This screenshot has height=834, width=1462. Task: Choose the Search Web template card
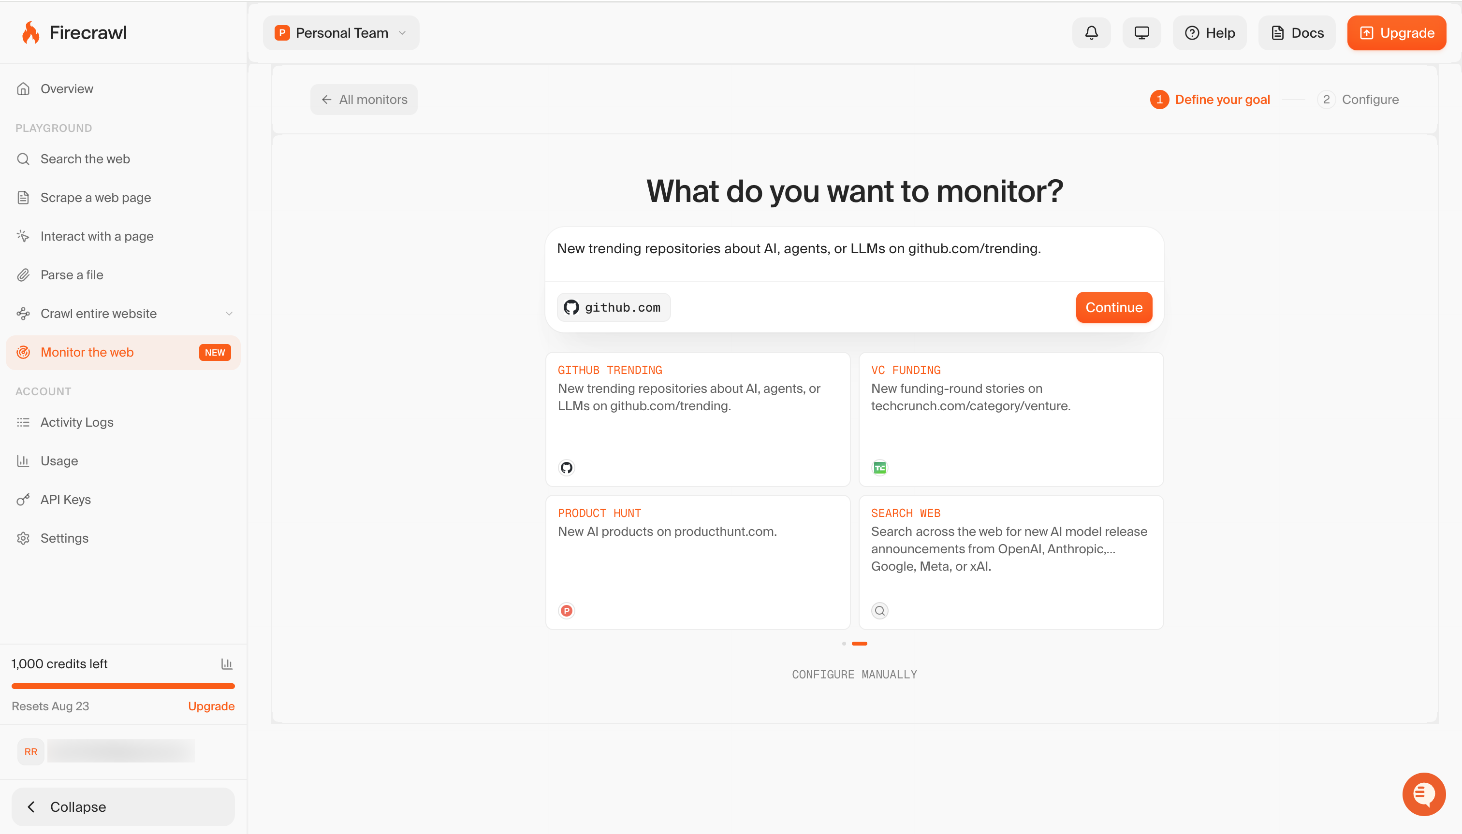point(1011,562)
